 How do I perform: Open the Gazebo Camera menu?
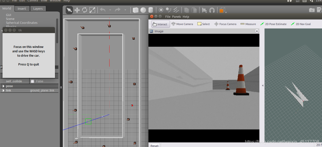[33, 1]
